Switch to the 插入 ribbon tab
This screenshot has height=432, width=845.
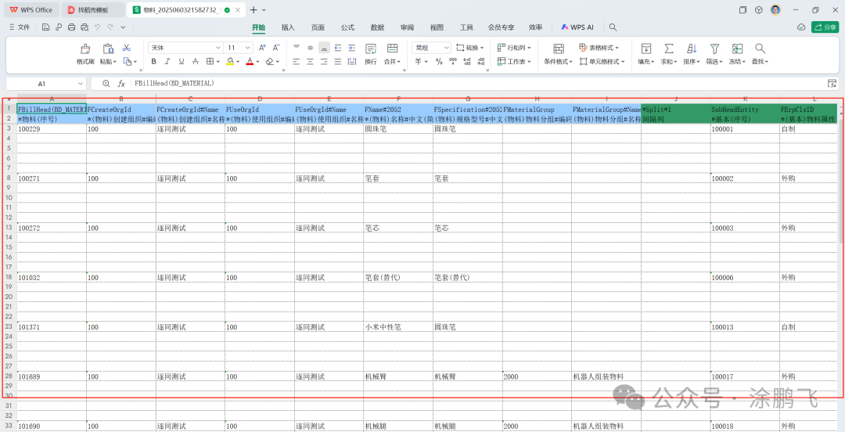(x=288, y=27)
